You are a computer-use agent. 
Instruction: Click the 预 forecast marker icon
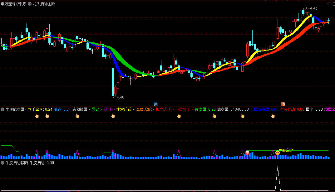click(x=283, y=104)
